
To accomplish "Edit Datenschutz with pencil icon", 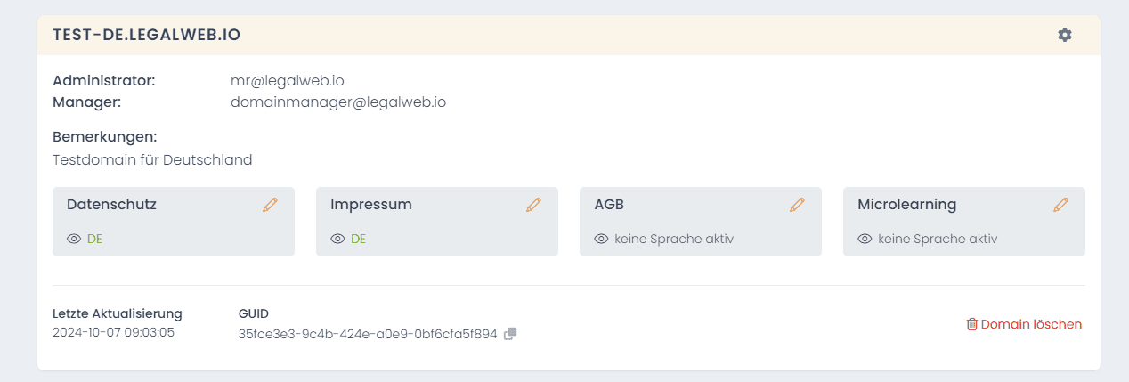I will (271, 205).
